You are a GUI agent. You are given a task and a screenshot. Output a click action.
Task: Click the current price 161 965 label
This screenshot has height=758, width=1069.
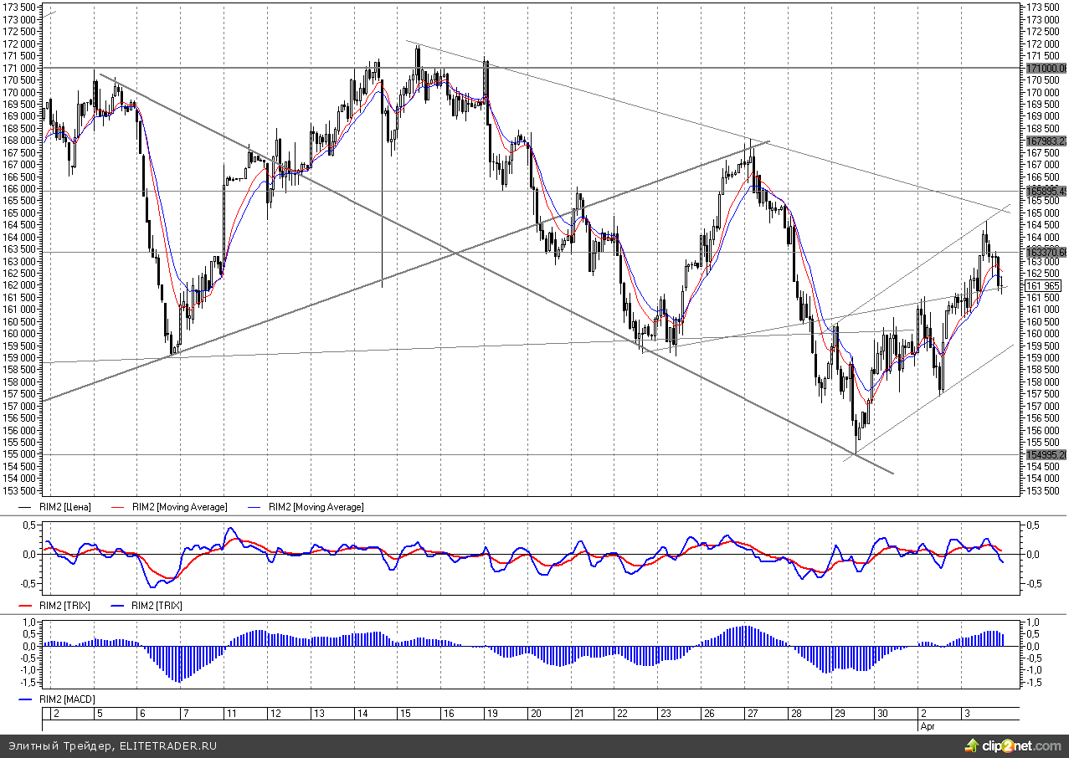[1043, 285]
